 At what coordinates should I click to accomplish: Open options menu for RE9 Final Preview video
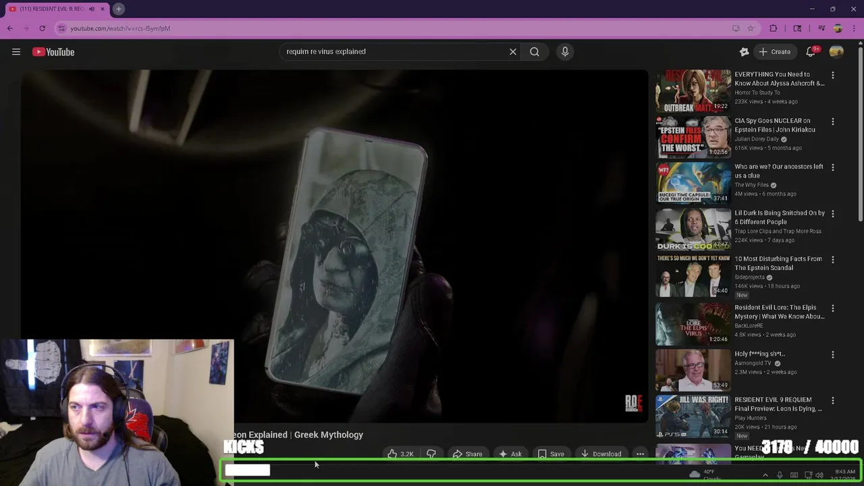833,400
